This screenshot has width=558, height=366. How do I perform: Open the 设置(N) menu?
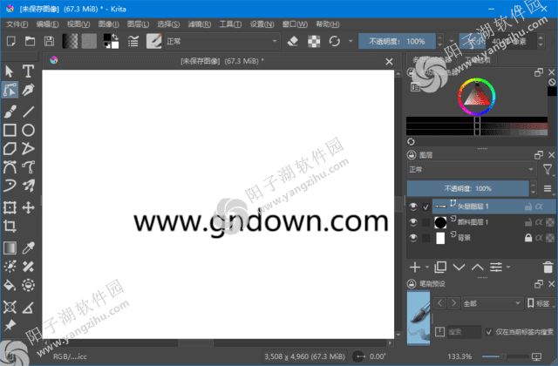tap(262, 24)
